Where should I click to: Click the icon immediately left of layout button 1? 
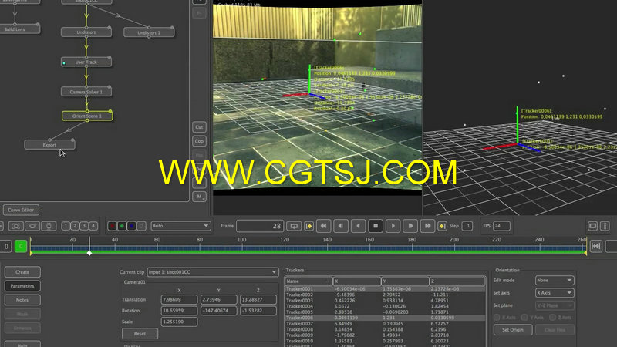coord(49,226)
